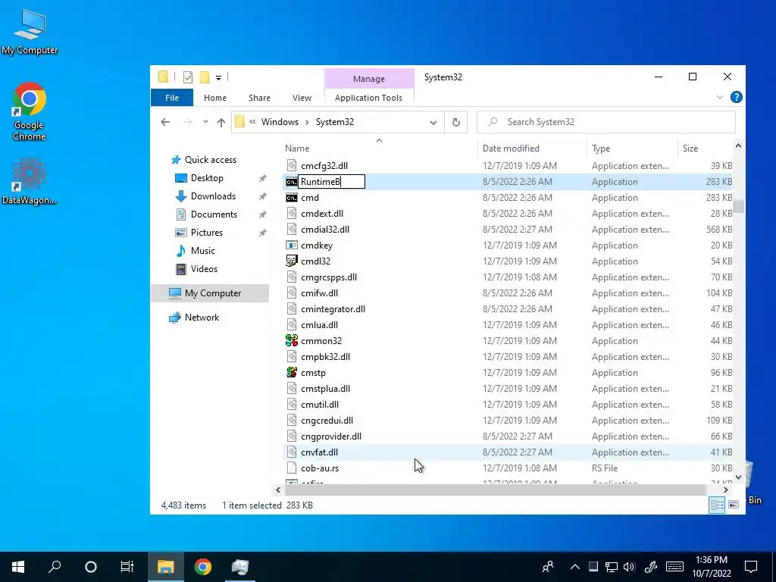This screenshot has width=776, height=582.
Task: Go back with the back arrow
Action: (165, 122)
